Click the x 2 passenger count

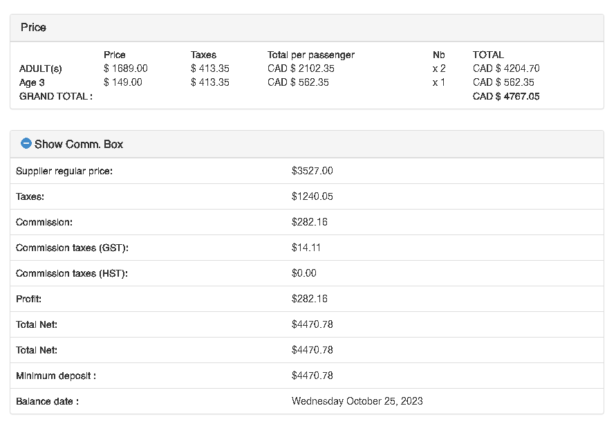click(439, 68)
